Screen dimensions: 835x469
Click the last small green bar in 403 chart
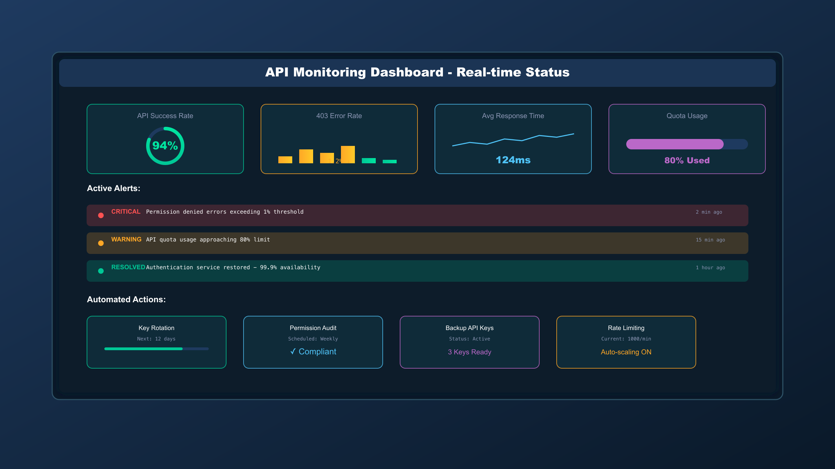(x=390, y=162)
